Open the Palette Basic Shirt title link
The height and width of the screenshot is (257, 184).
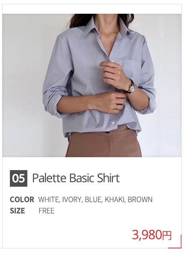click(76, 178)
